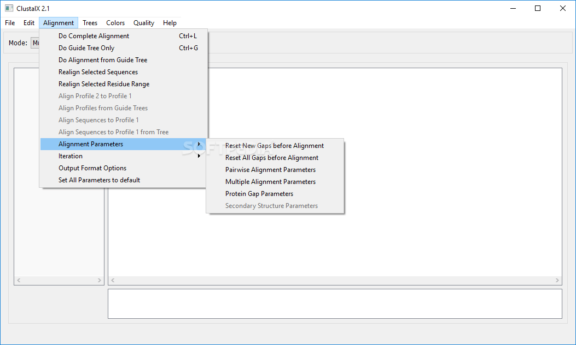Open the Colors menu
This screenshot has height=345, width=576.
pos(115,23)
